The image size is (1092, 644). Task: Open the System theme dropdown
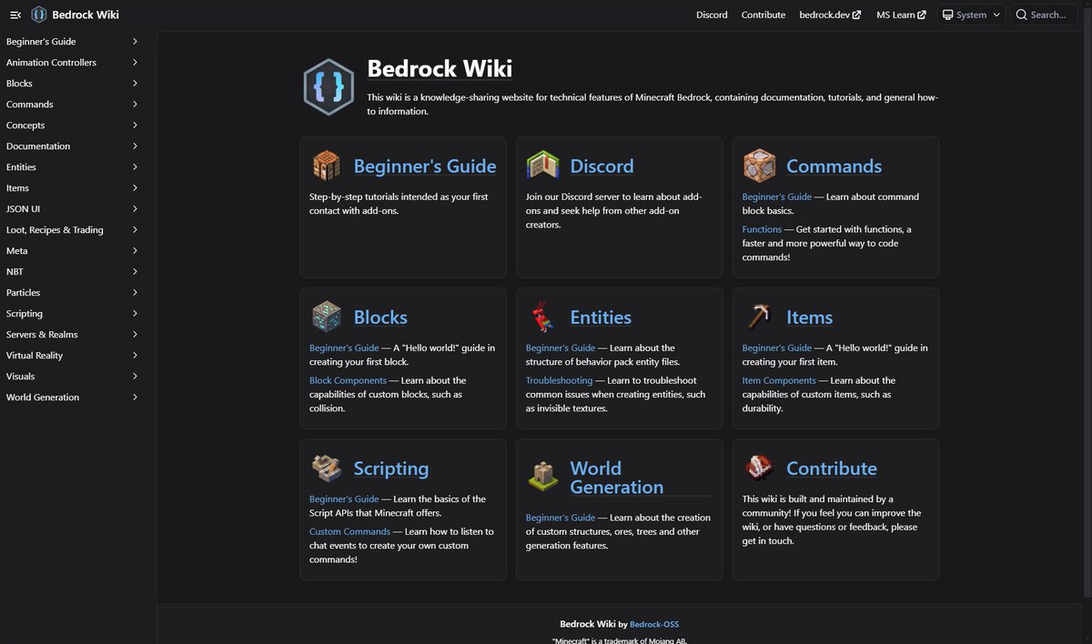pyautogui.click(x=971, y=15)
